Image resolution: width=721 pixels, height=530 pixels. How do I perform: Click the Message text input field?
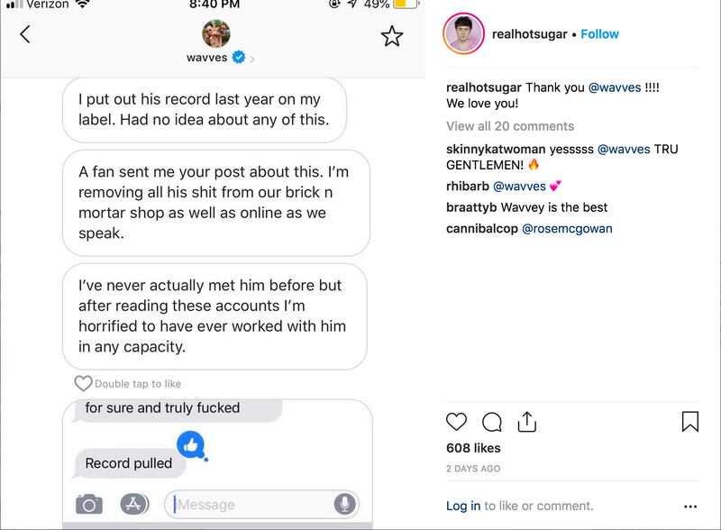pyautogui.click(x=252, y=505)
